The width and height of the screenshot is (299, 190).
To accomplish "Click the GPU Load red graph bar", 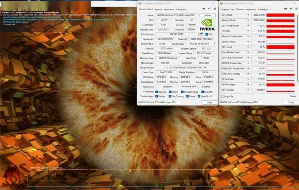I will [x=280, y=47].
